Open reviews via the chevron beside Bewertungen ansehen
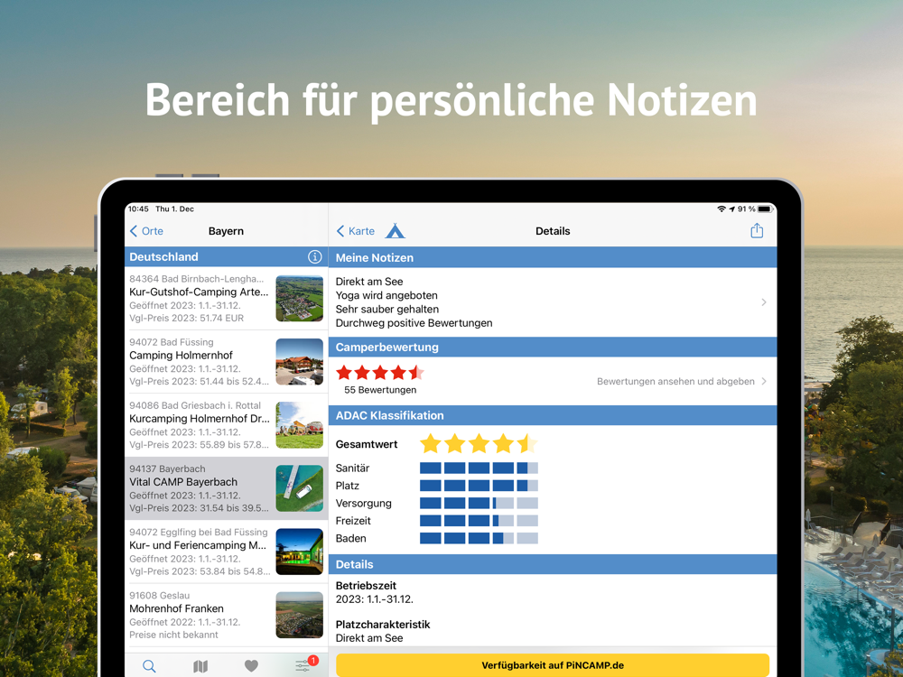 tap(764, 381)
